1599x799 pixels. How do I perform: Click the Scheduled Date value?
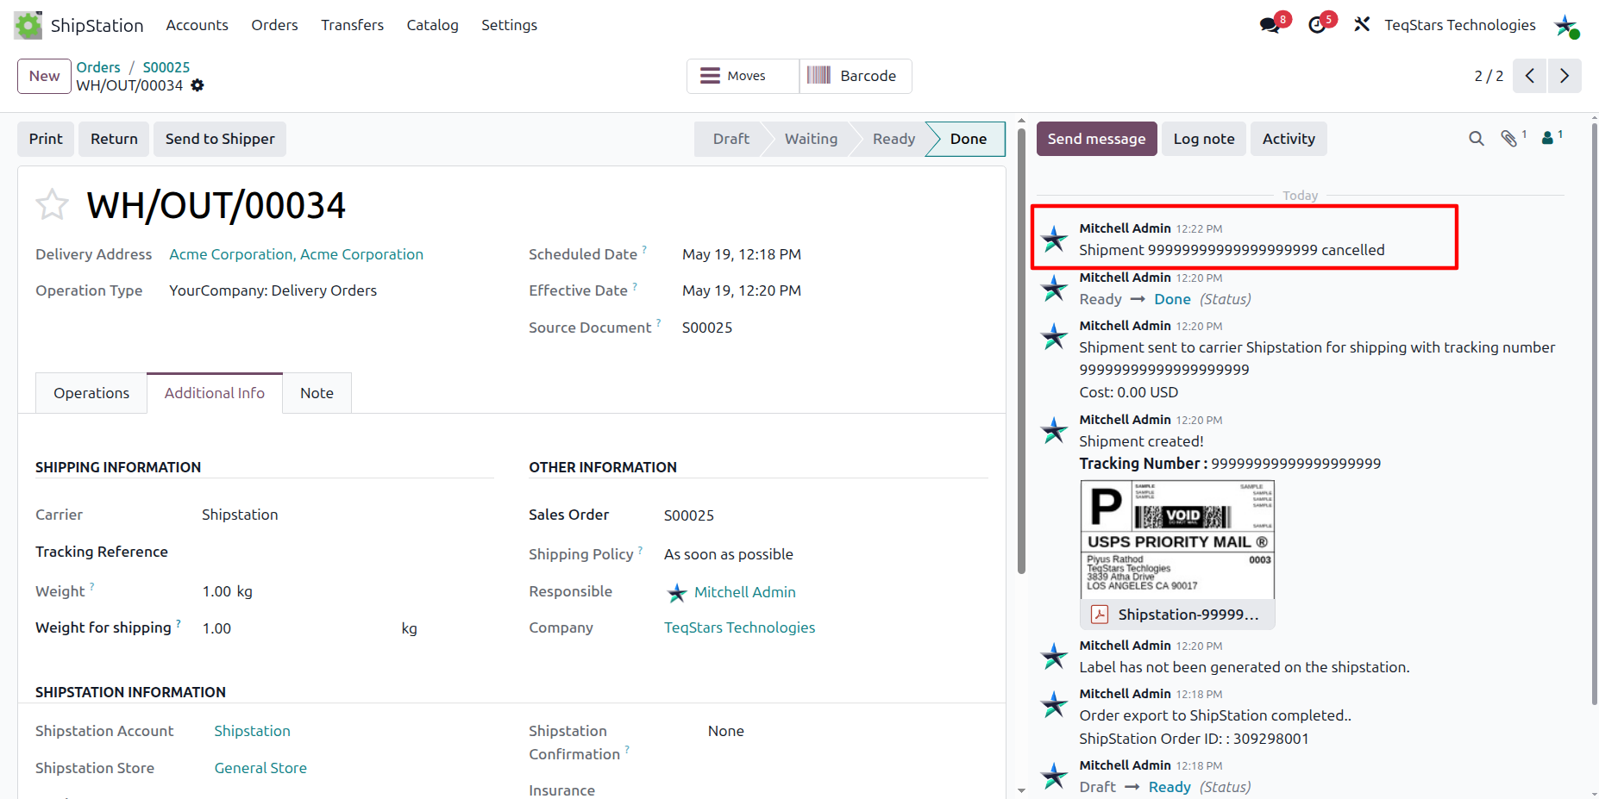pyautogui.click(x=742, y=254)
